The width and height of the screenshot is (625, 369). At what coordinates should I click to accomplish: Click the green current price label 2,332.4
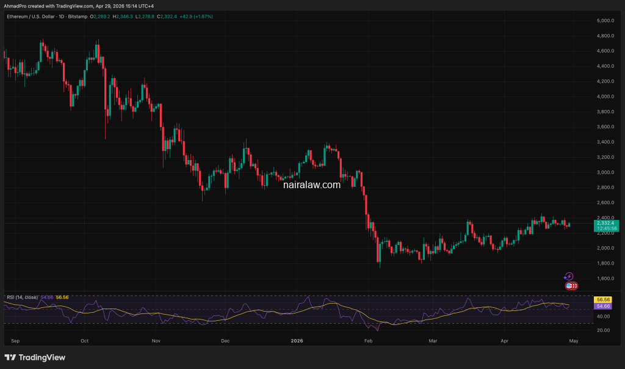(x=605, y=224)
